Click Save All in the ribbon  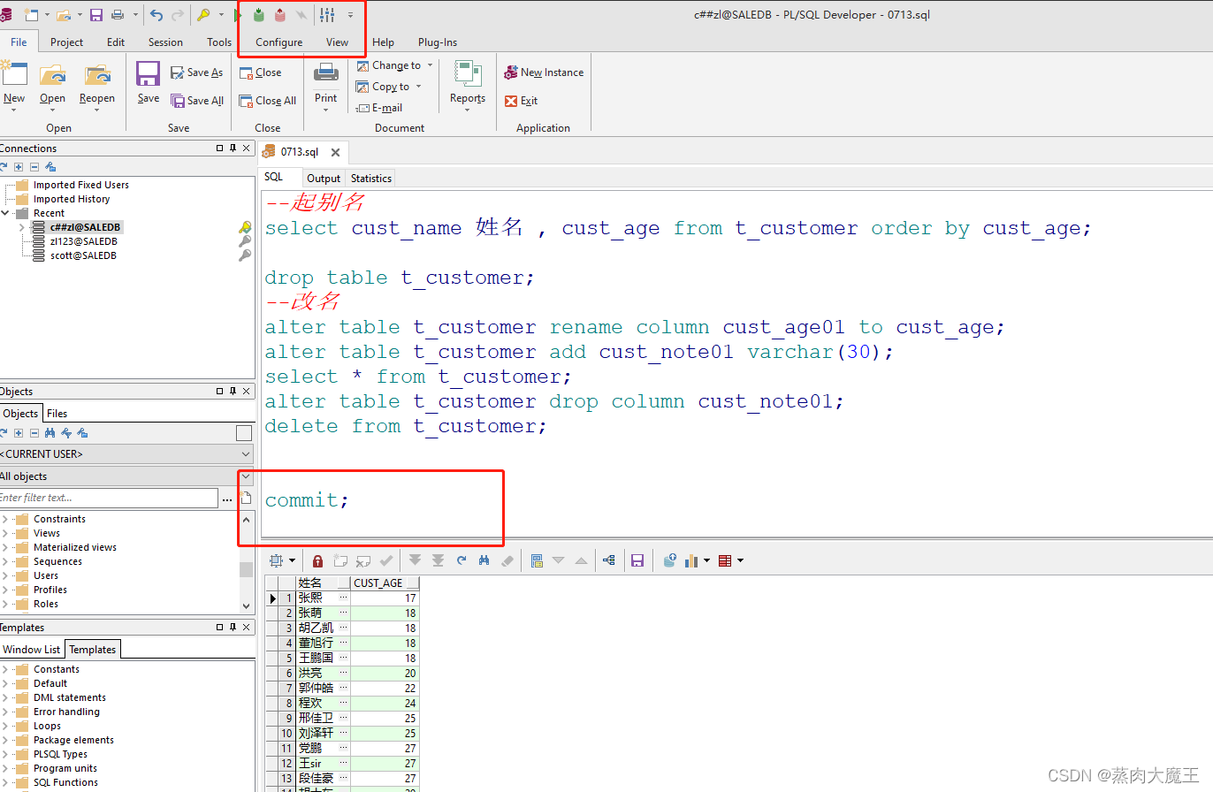(197, 101)
